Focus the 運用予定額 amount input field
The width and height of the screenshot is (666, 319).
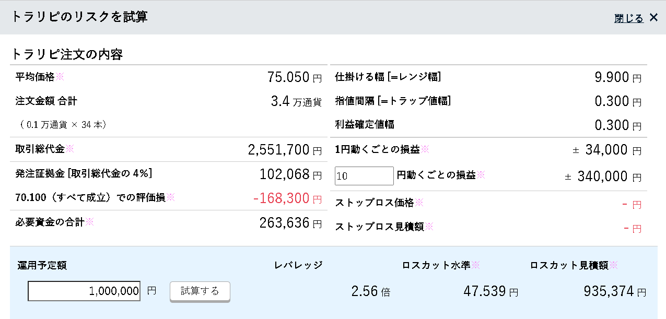[84, 291]
